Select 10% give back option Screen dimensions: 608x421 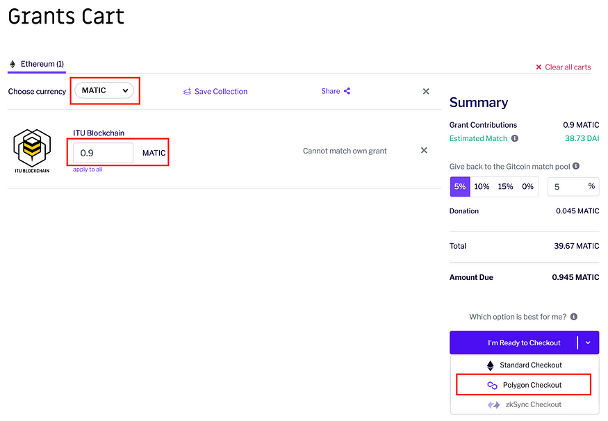tap(482, 186)
